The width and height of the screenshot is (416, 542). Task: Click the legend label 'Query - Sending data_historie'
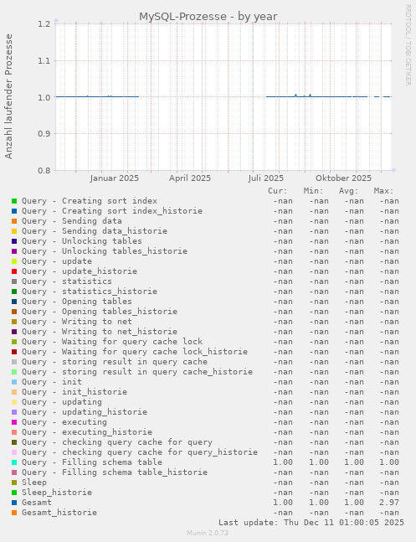tap(95, 231)
